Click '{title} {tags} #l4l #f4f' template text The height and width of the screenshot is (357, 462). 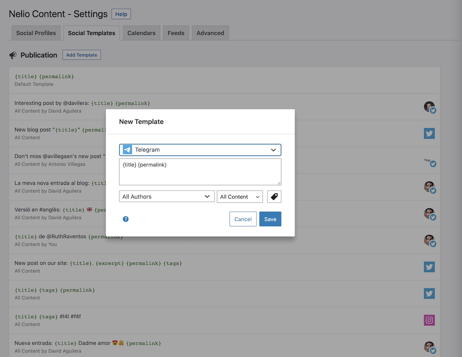click(x=48, y=317)
